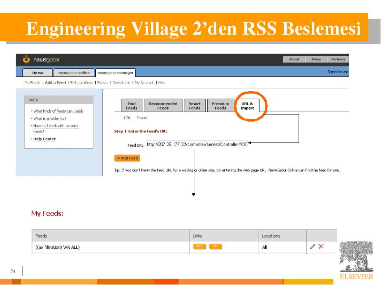381x285 pixels.
Task: Open Add a Feed menu item
Action: click(55, 83)
